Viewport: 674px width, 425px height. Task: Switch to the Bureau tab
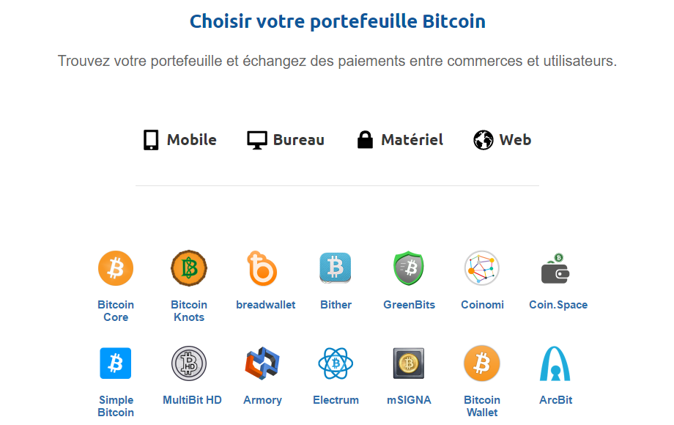[286, 140]
